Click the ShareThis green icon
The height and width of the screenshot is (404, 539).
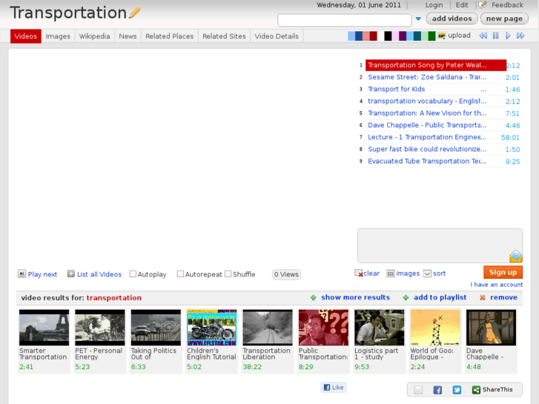(476, 390)
